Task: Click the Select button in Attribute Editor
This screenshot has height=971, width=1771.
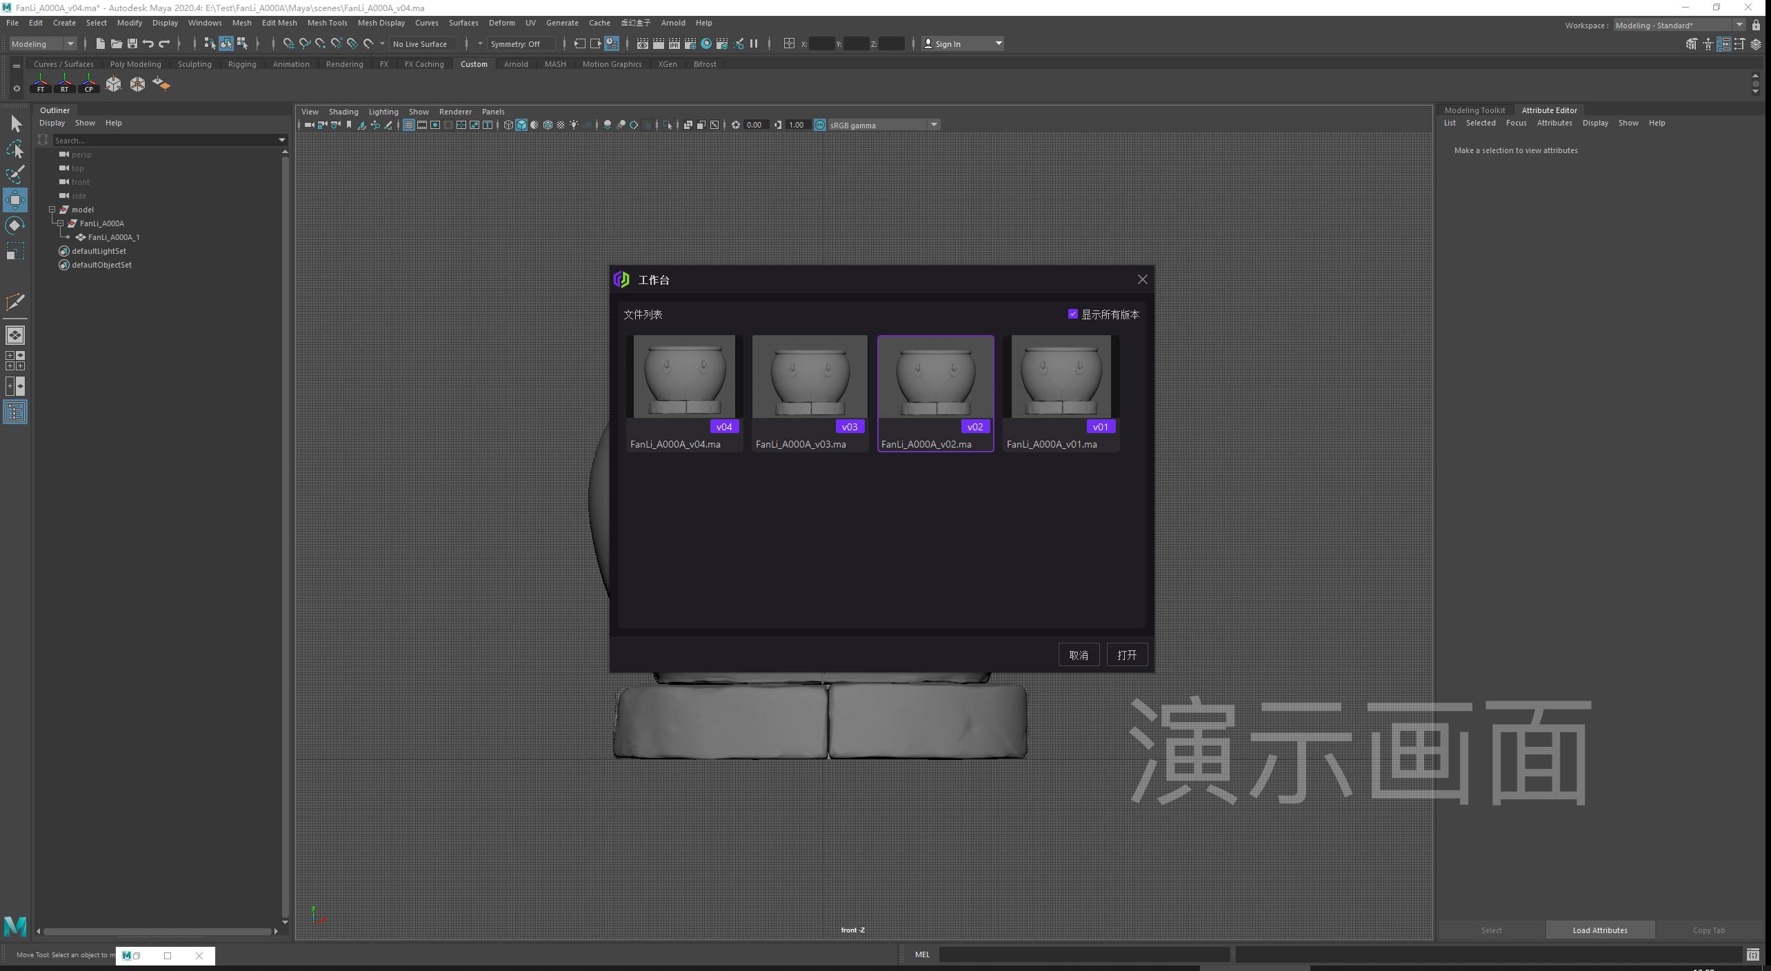Action: coord(1491,930)
